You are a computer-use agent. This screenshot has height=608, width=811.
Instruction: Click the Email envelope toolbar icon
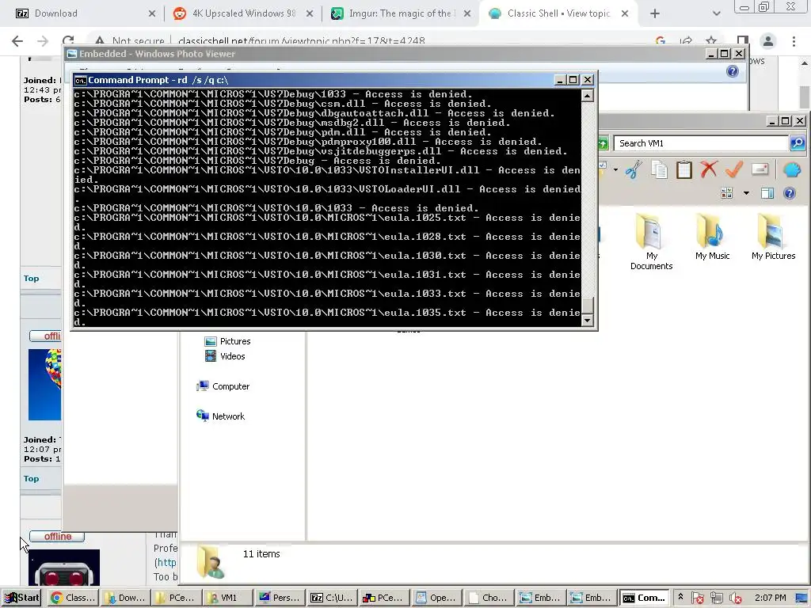point(760,169)
